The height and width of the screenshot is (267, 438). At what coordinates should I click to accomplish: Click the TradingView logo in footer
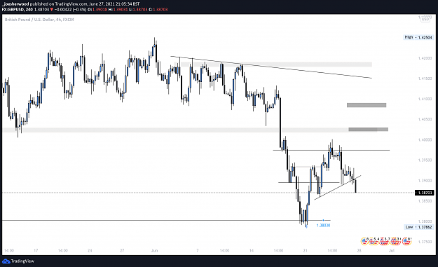[x=18, y=261]
